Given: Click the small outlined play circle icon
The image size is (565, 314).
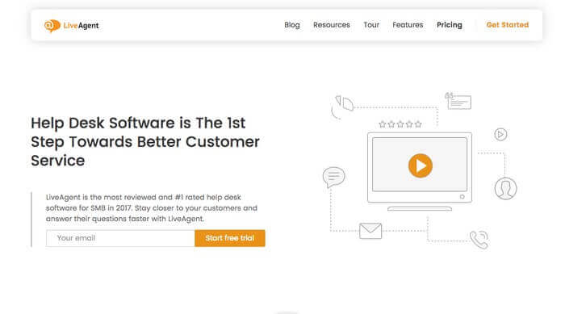Looking at the screenshot, I should point(500,135).
